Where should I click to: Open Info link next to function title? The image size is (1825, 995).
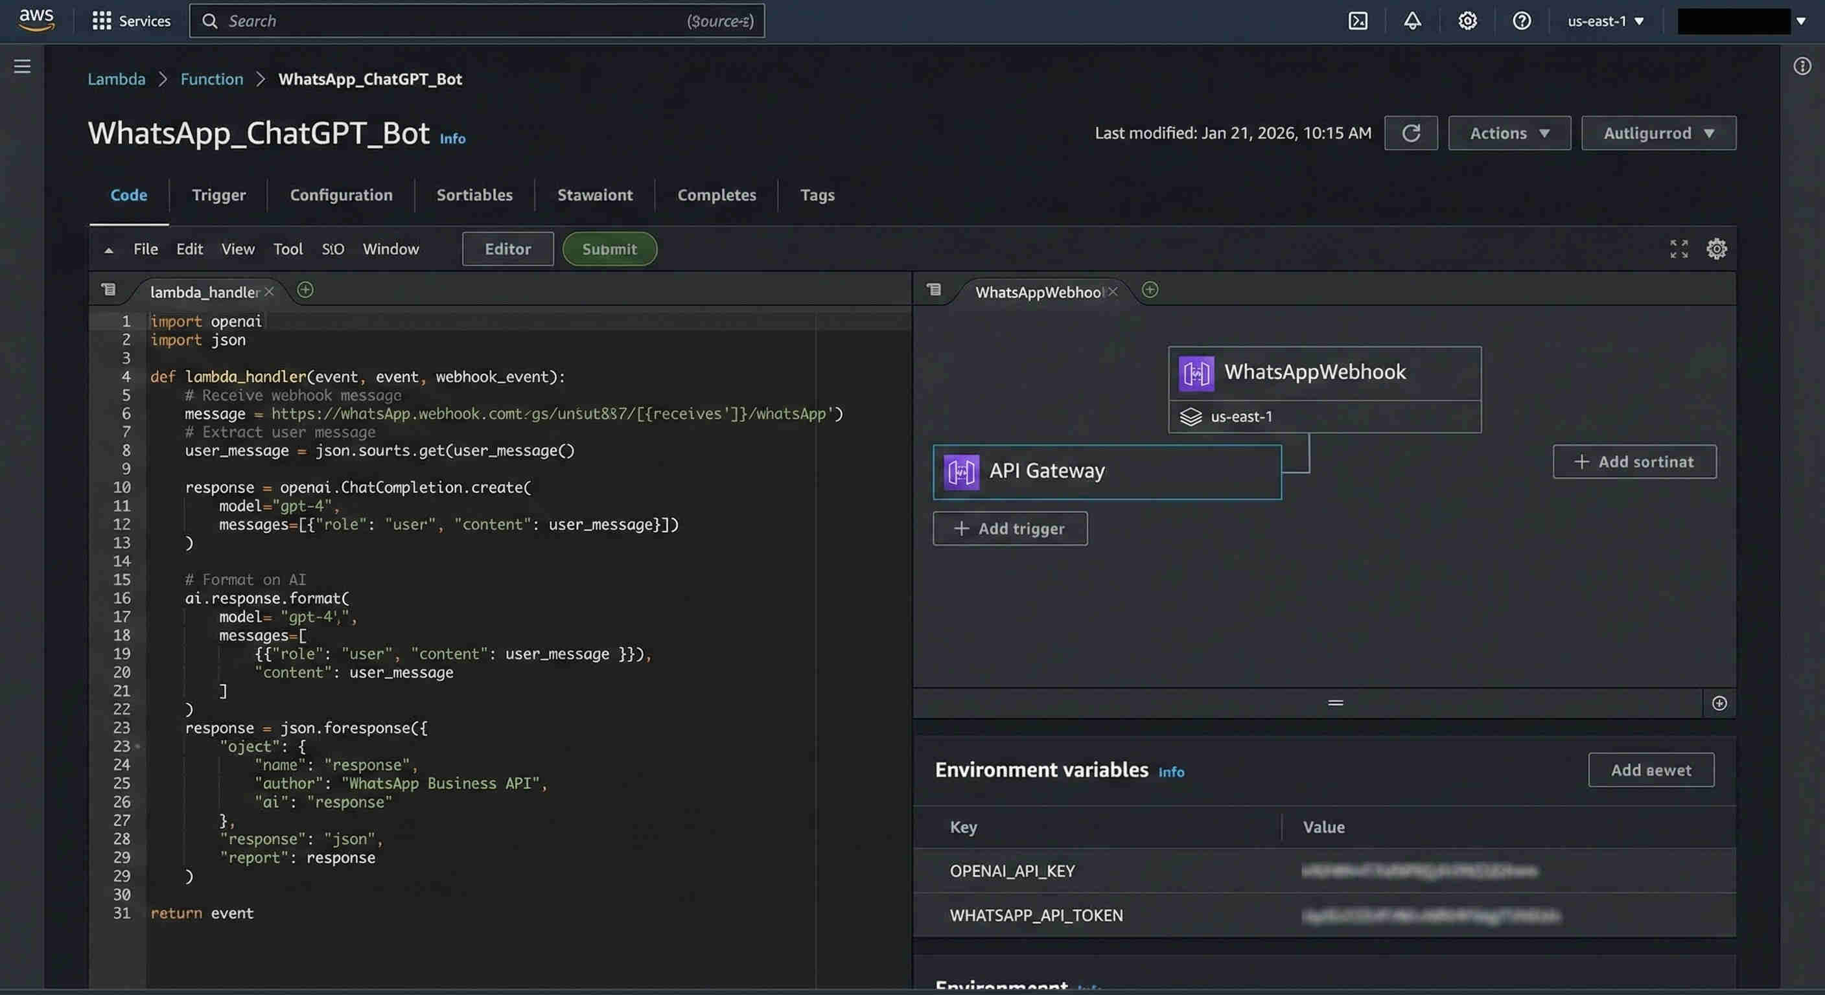point(452,138)
